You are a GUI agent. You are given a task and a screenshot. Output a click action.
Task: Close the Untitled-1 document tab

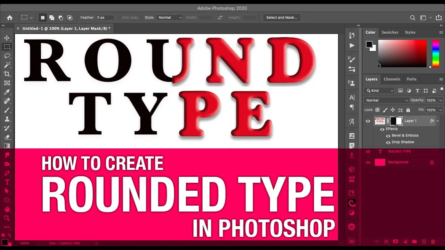pos(18,28)
